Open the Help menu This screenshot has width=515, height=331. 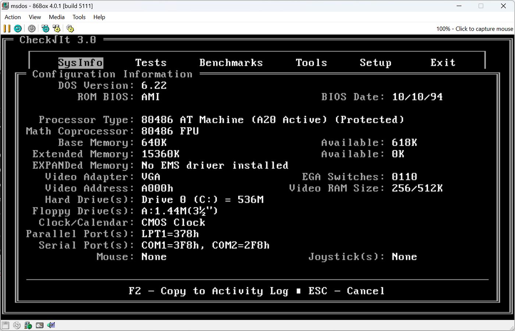[99, 17]
